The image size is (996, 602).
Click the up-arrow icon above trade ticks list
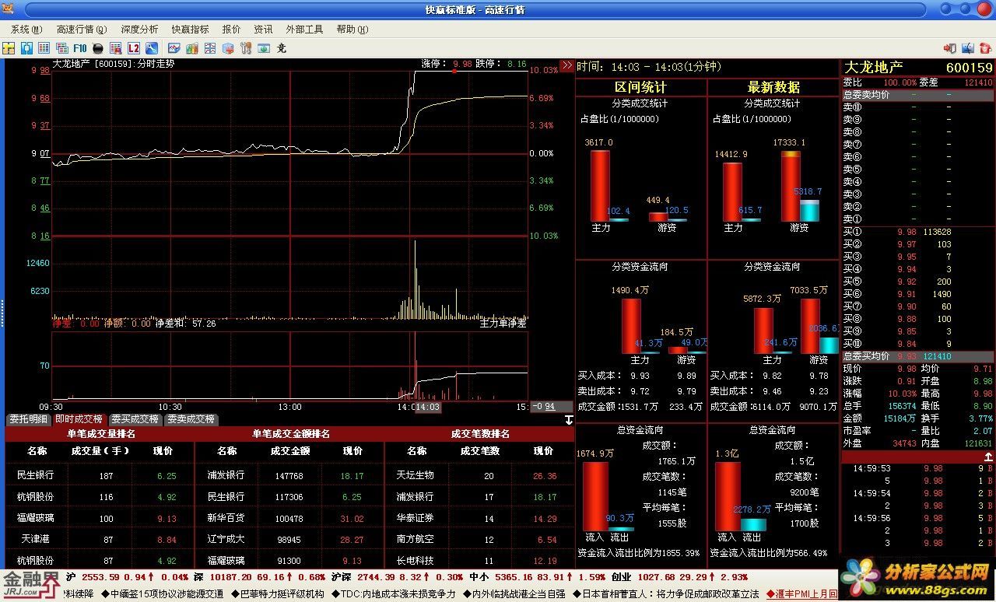[988, 457]
